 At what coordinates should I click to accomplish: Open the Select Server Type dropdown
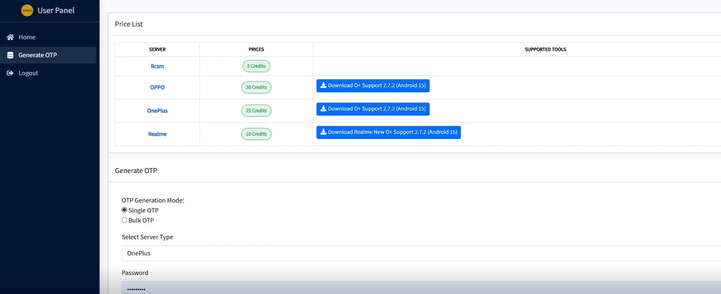(x=421, y=253)
